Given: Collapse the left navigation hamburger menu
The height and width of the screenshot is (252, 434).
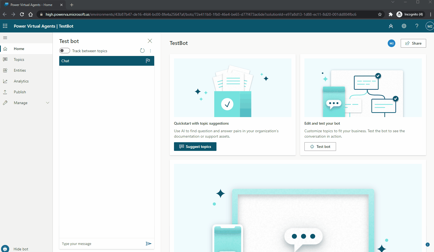Looking at the screenshot, I should [x=5, y=38].
